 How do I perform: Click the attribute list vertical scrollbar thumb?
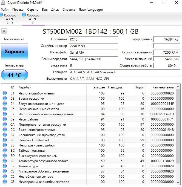click(178, 126)
